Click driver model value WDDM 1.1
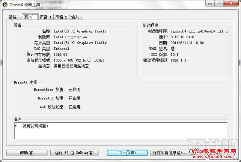The image size is (241, 162). coord(178,60)
